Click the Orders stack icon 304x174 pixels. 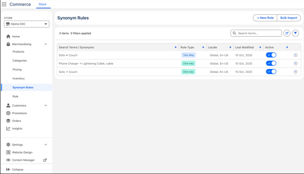8,121
